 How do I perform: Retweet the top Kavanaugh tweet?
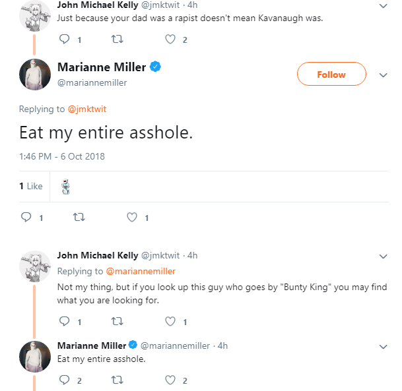click(117, 39)
